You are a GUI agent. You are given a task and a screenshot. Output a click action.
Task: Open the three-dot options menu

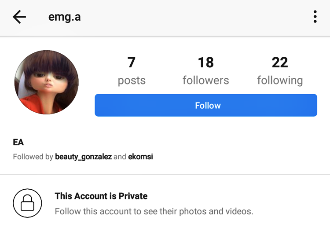315,17
